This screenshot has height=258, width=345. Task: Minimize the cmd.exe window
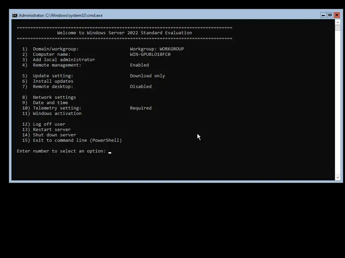pyautogui.click(x=323, y=15)
